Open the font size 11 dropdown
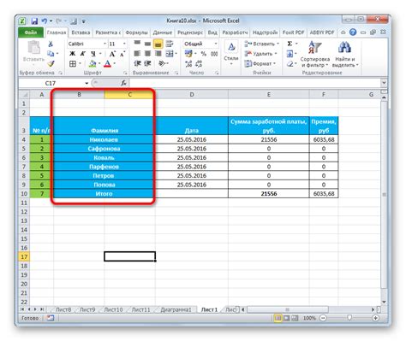 click(x=124, y=44)
